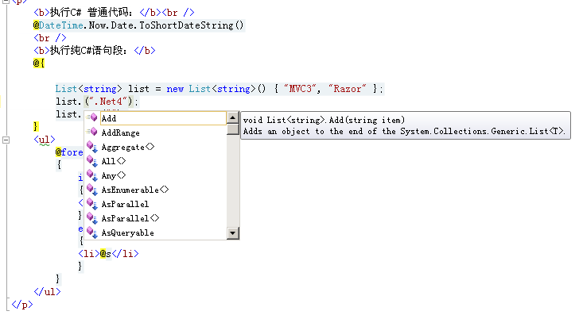Click the closing </ul> tag
This screenshot has height=315, width=579.
pos(47,292)
